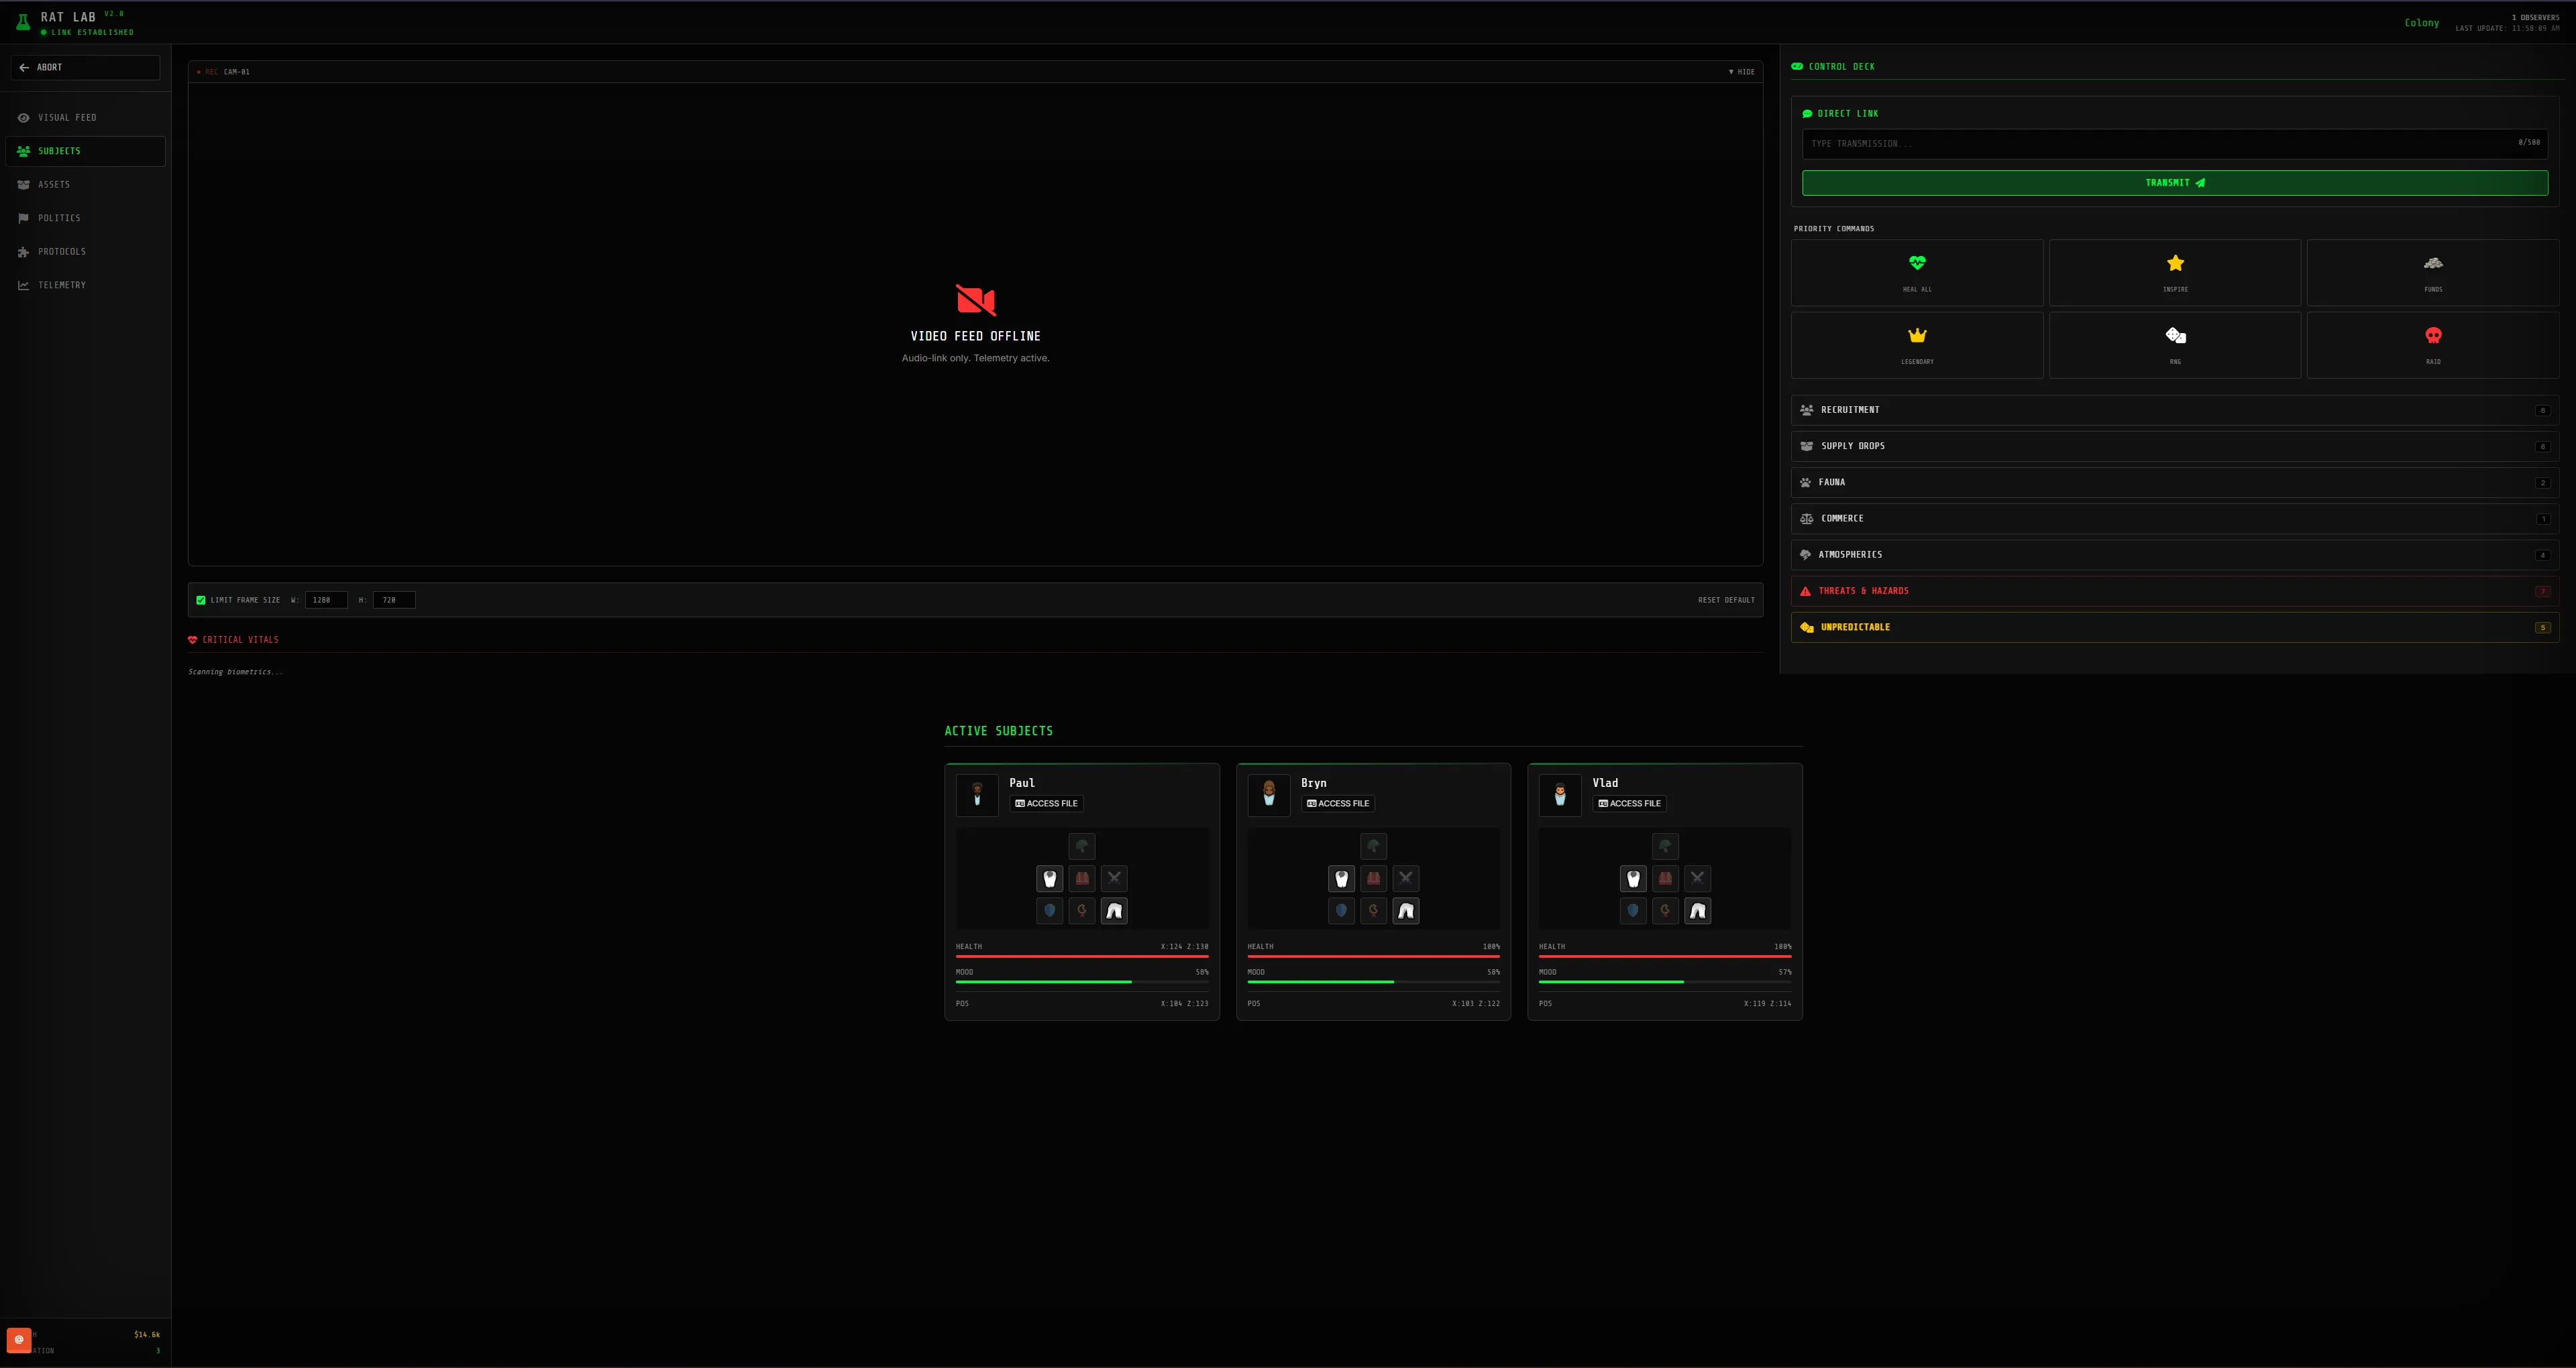This screenshot has width=2576, height=1368.
Task: Click Vlad's weapon slot icon
Action: point(1697,878)
